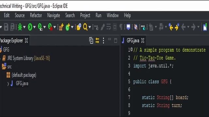Close the GFG.java editor tab
209x117 pixels.
143,40
